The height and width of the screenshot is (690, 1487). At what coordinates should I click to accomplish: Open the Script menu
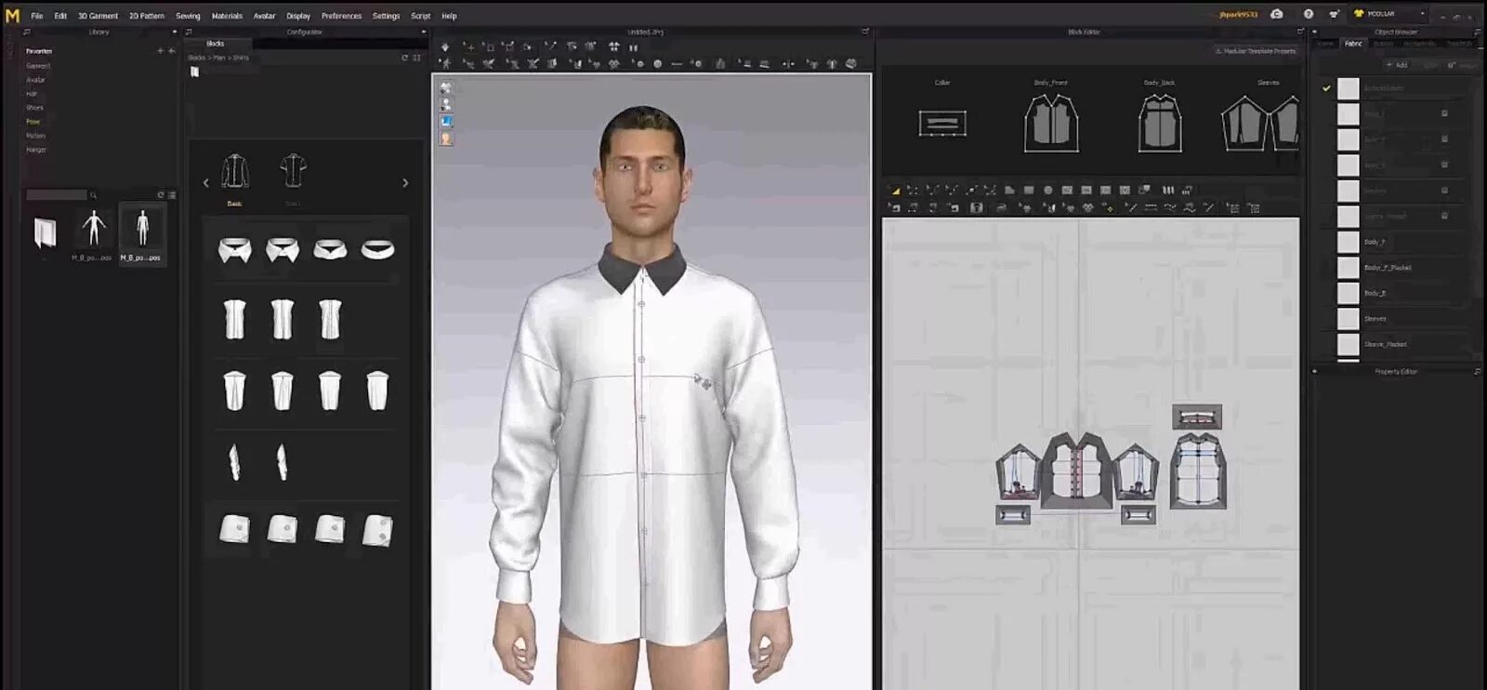pos(421,16)
